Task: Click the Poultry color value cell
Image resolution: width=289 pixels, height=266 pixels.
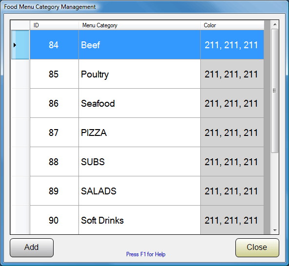Action: point(232,74)
